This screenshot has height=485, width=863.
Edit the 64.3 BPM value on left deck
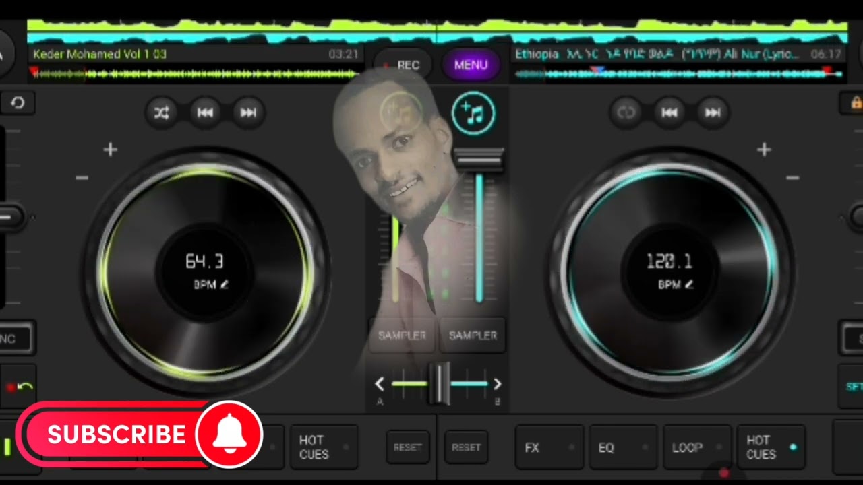point(204,261)
